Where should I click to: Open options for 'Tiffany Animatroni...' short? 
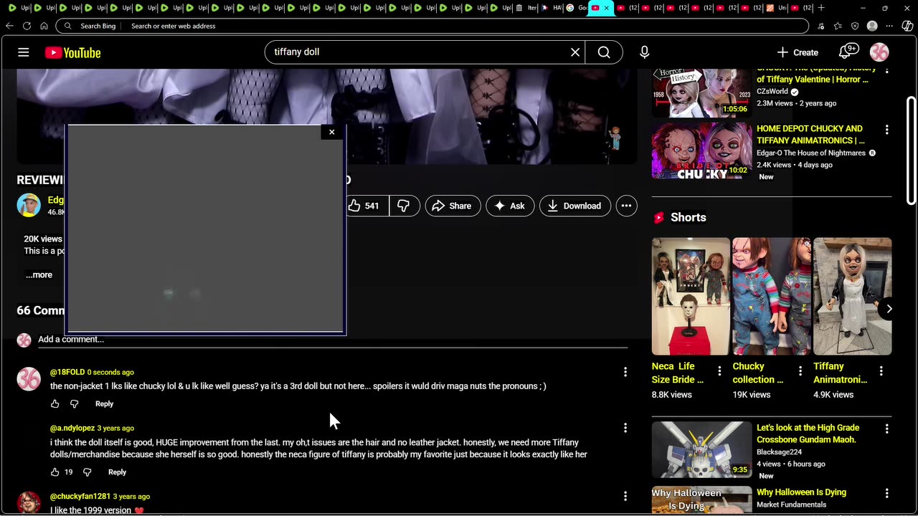(x=881, y=371)
